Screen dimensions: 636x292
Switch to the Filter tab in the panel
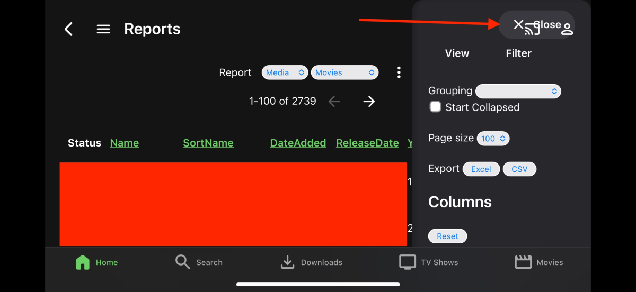tap(518, 53)
